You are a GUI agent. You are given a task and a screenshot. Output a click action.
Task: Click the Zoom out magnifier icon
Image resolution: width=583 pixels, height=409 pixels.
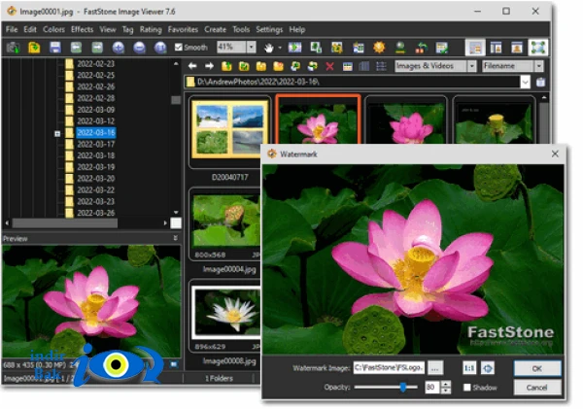[x=139, y=48]
